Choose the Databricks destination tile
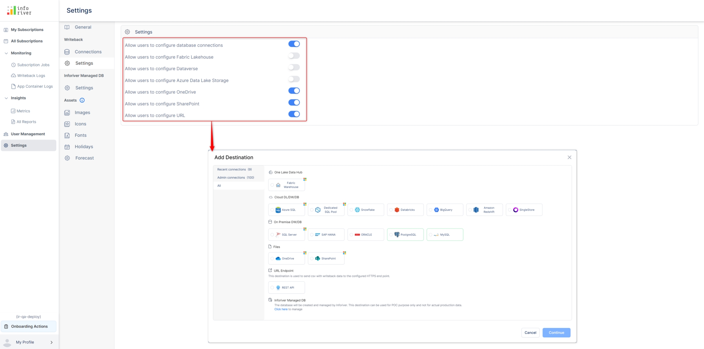Screen dimensions: 704x349 [x=405, y=210]
